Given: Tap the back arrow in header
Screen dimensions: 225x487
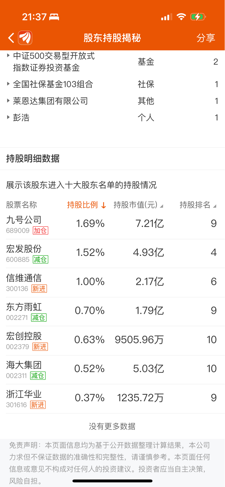Looking at the screenshot, I should pyautogui.click(x=11, y=38).
